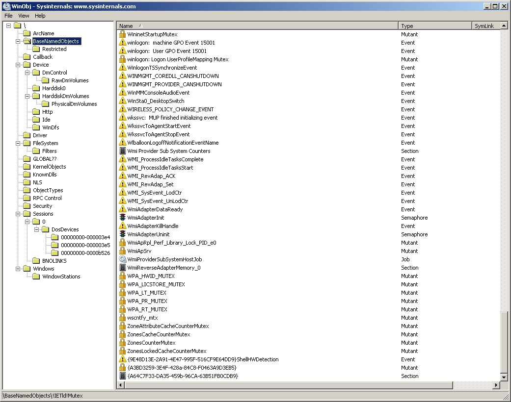Open the View menu

point(24,16)
